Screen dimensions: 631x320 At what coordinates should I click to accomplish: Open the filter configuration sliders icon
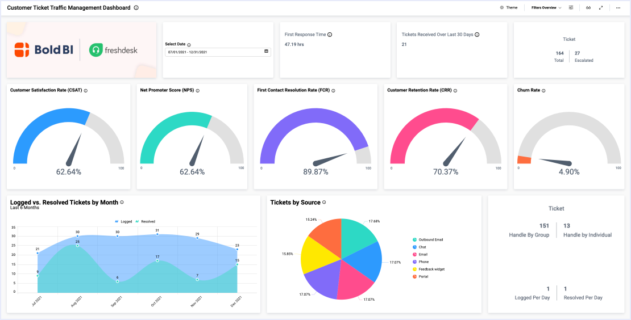571,7
